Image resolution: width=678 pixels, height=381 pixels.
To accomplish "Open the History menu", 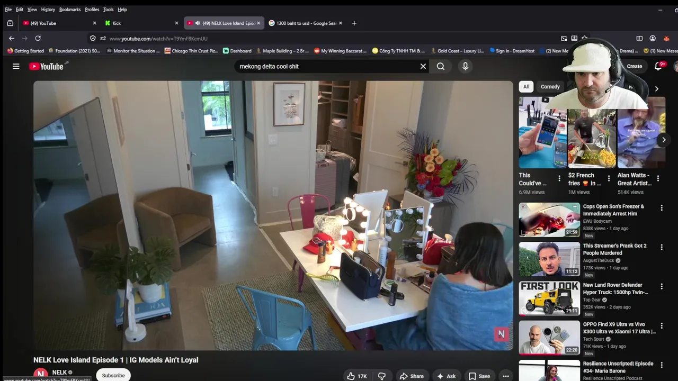I will [x=48, y=10].
